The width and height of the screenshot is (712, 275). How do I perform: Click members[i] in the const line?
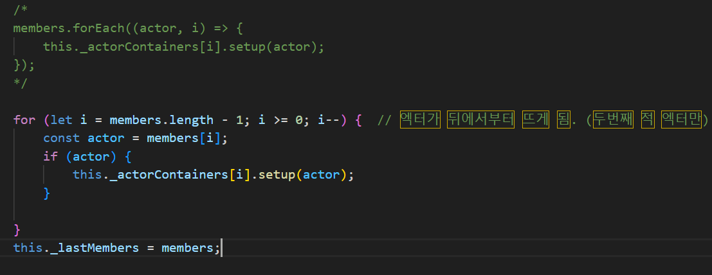183,138
